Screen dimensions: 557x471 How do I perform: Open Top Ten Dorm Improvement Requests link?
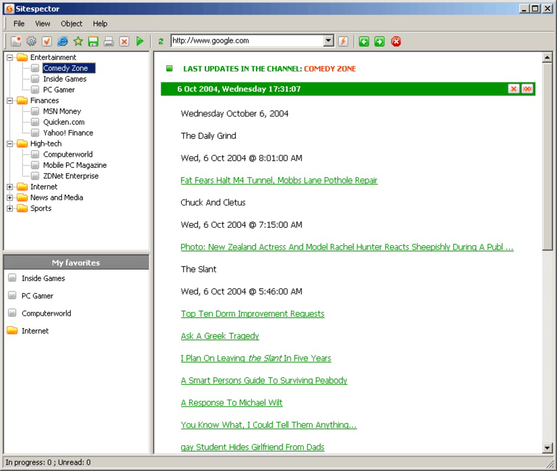coord(253,314)
